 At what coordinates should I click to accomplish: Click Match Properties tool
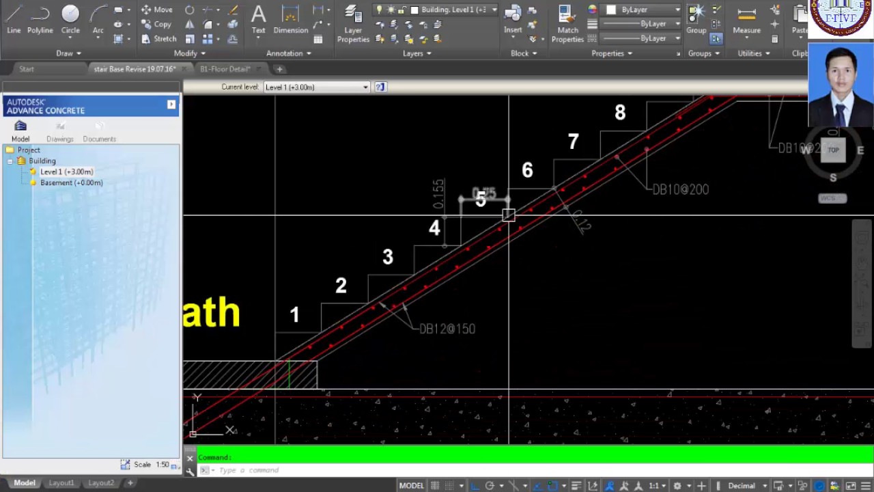coord(567,23)
